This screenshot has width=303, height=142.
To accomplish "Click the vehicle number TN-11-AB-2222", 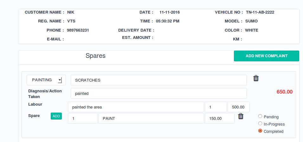I will 260,12.
